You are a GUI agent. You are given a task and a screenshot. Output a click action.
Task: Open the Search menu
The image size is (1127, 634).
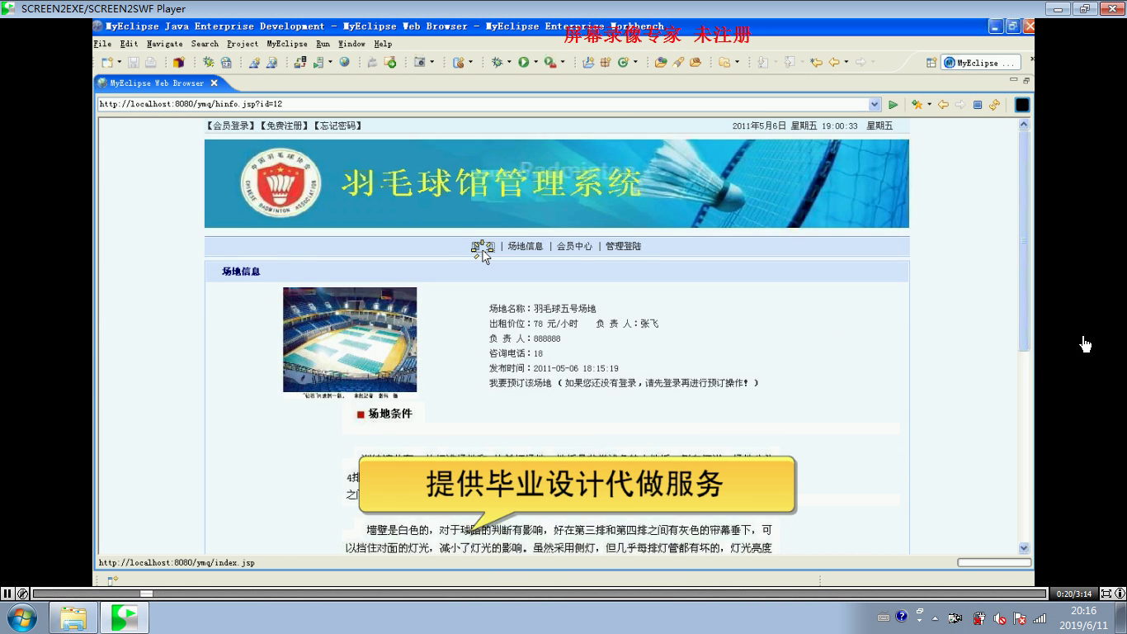pos(205,44)
